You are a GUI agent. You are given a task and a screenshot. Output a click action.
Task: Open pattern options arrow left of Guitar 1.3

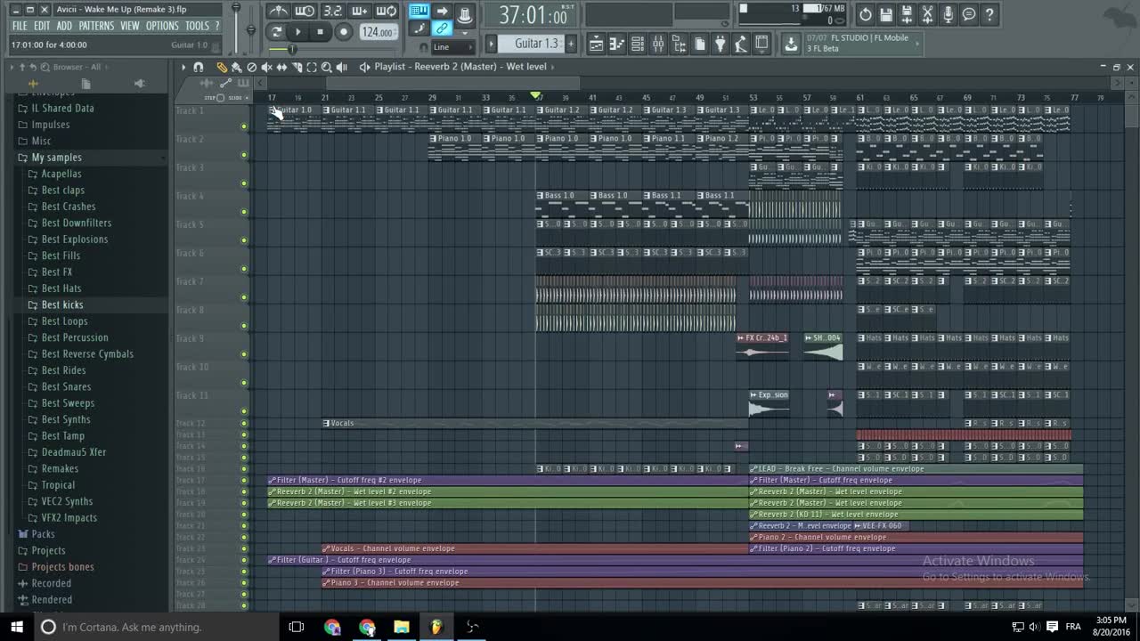[492, 44]
